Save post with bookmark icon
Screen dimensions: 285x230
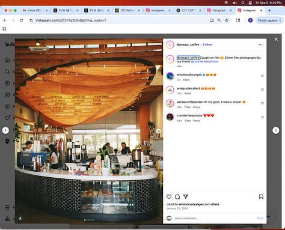click(261, 197)
